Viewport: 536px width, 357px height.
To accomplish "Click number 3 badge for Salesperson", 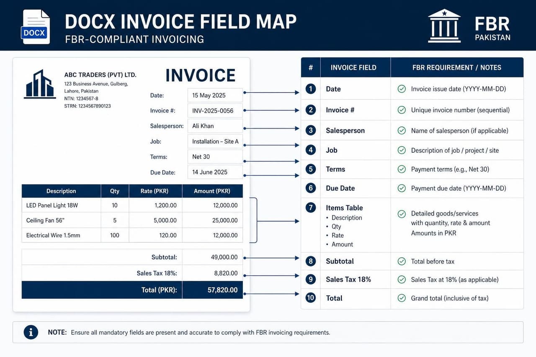I will click(311, 130).
